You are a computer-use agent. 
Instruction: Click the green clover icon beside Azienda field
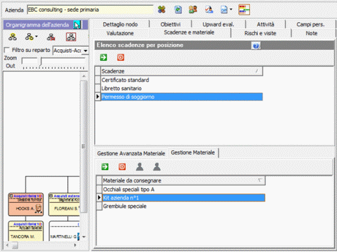click(161, 10)
